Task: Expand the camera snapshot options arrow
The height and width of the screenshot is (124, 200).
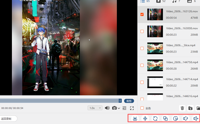Action: (x=119, y=108)
